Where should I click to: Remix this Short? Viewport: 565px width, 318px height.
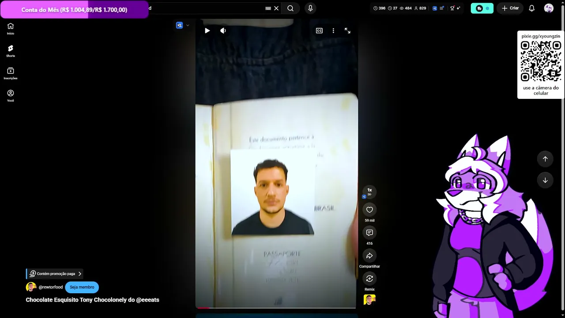[x=369, y=279]
